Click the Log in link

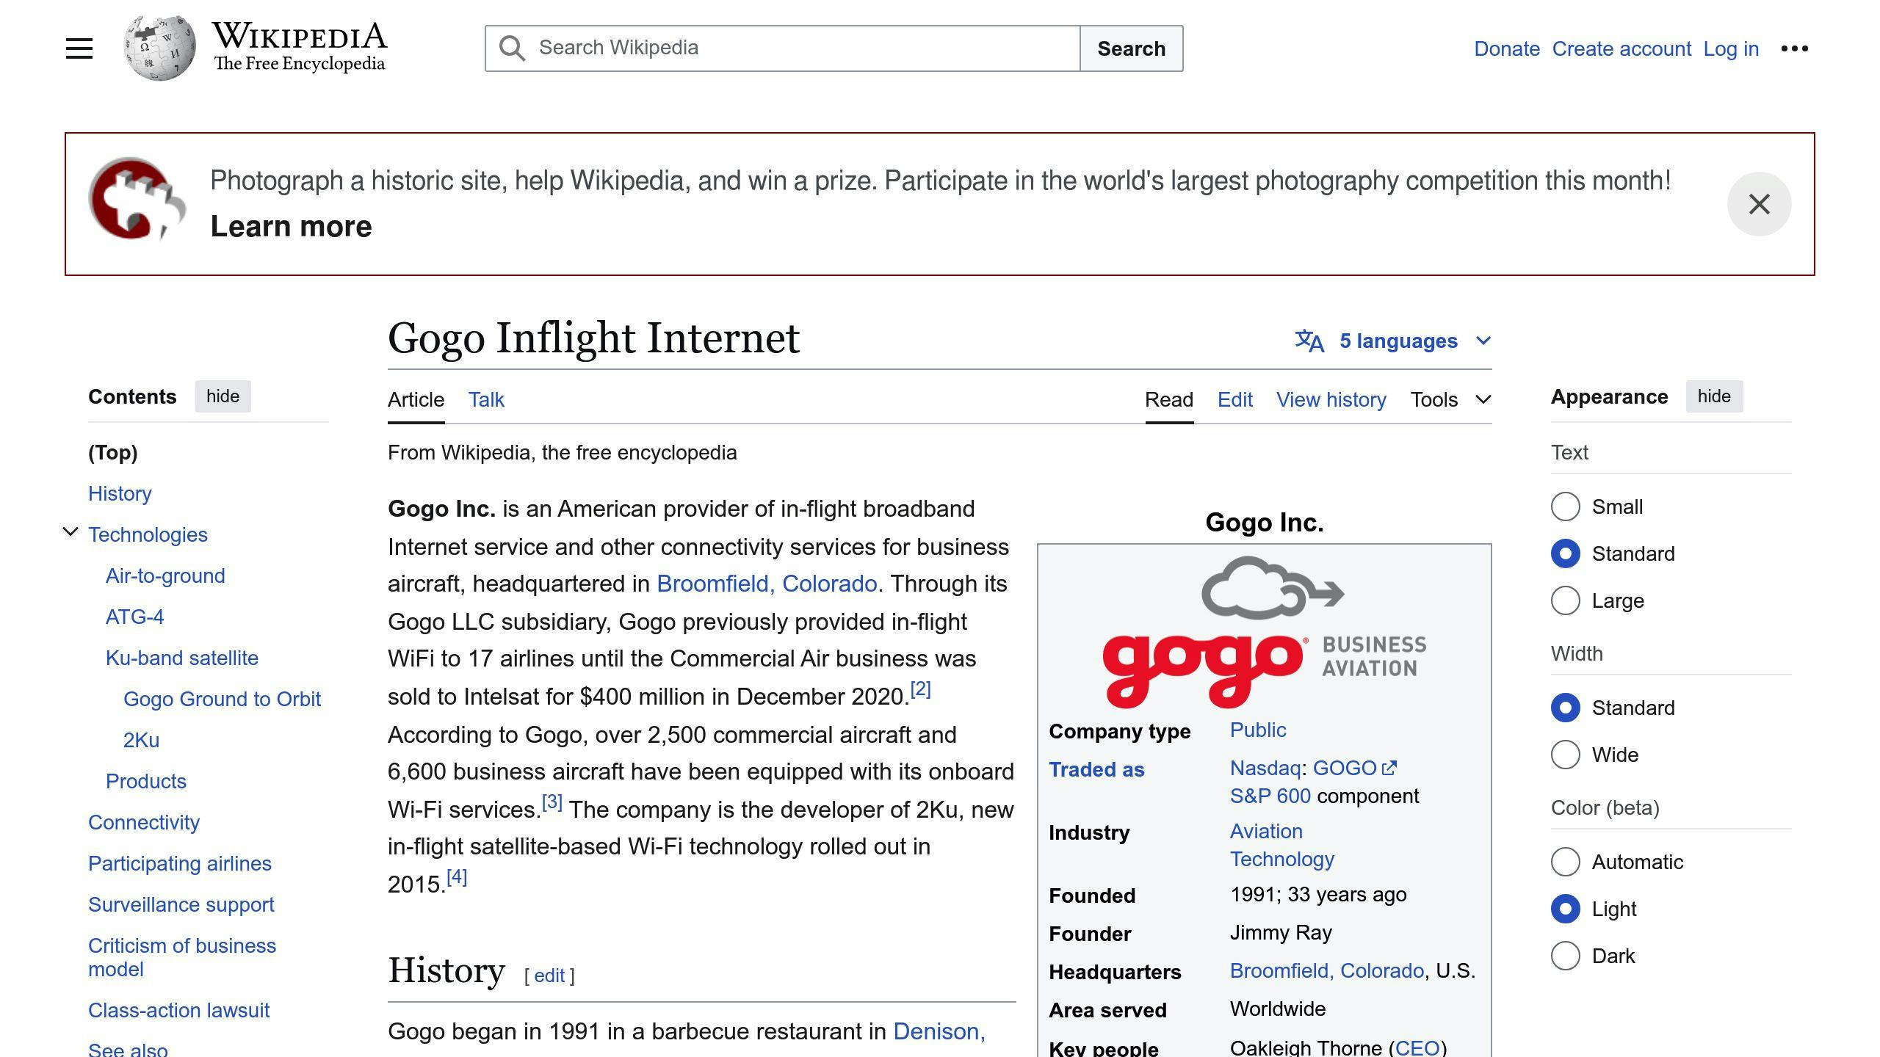click(1731, 48)
